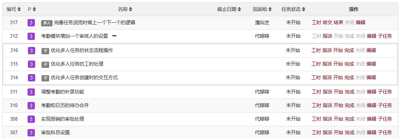Open task 实现报销的审批处理
The image size is (402, 139).
click(62, 119)
